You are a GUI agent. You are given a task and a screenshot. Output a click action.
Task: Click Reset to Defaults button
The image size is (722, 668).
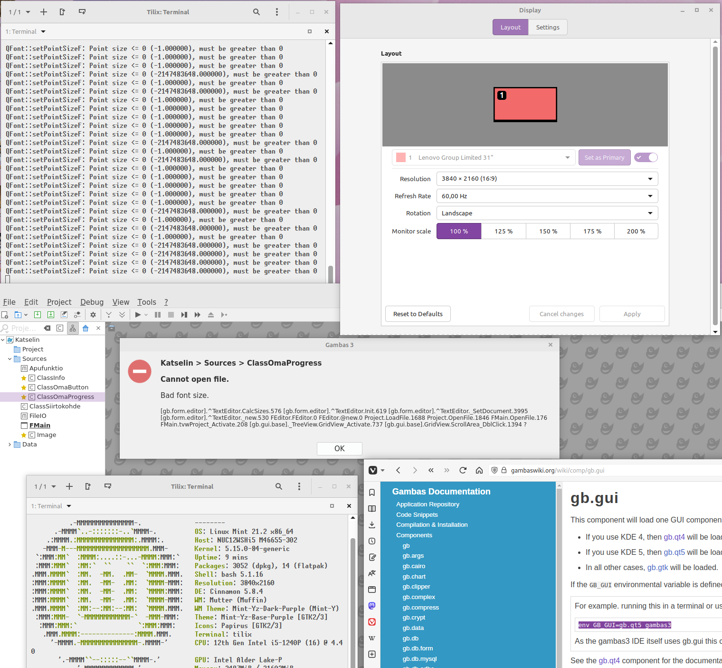(418, 314)
